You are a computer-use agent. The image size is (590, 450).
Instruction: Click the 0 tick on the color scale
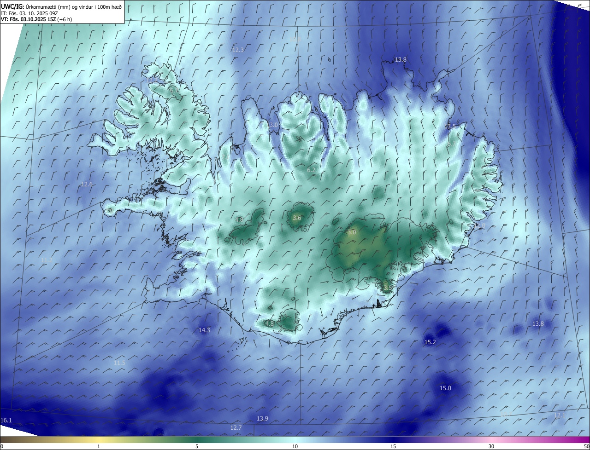pos(2,446)
